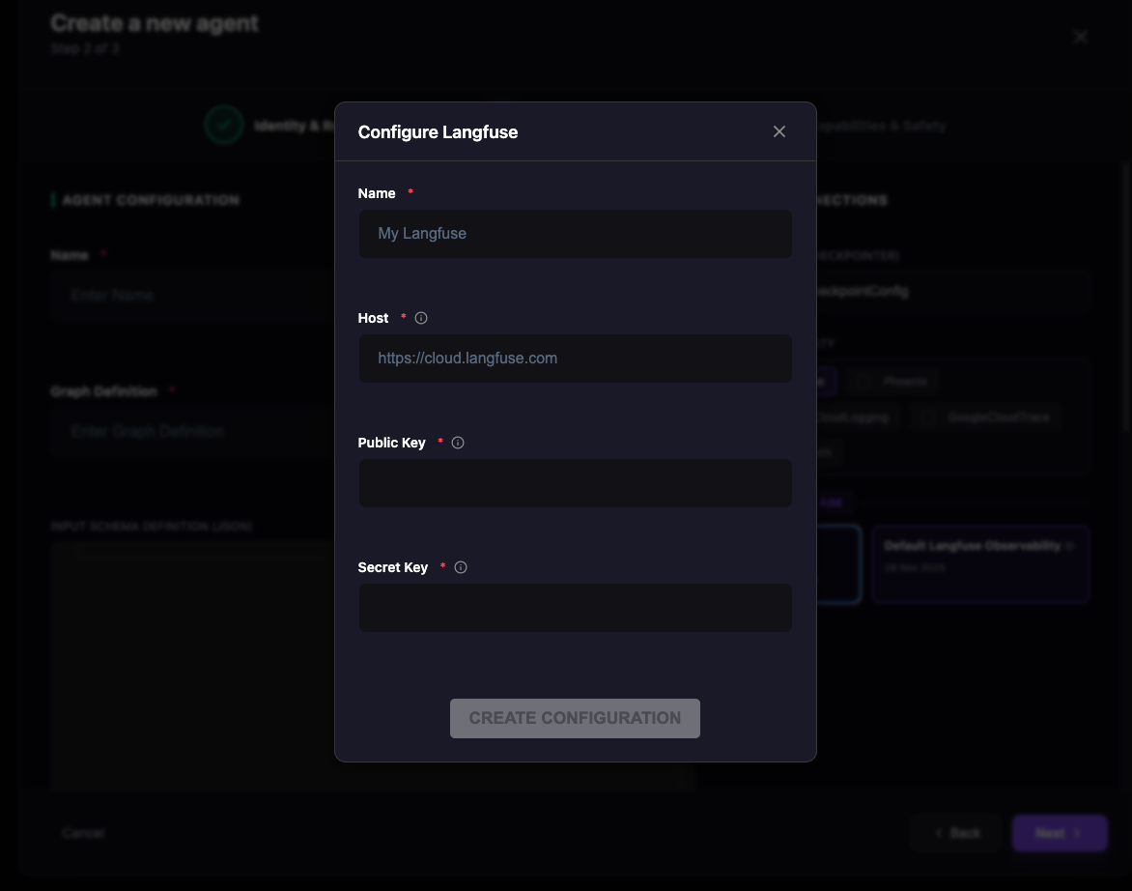Click the Cancel link at bottom left
1132x891 pixels.
click(x=83, y=832)
